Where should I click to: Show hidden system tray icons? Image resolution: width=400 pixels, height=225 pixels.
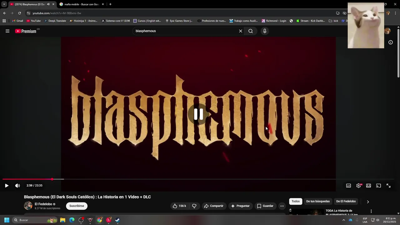[344, 220]
